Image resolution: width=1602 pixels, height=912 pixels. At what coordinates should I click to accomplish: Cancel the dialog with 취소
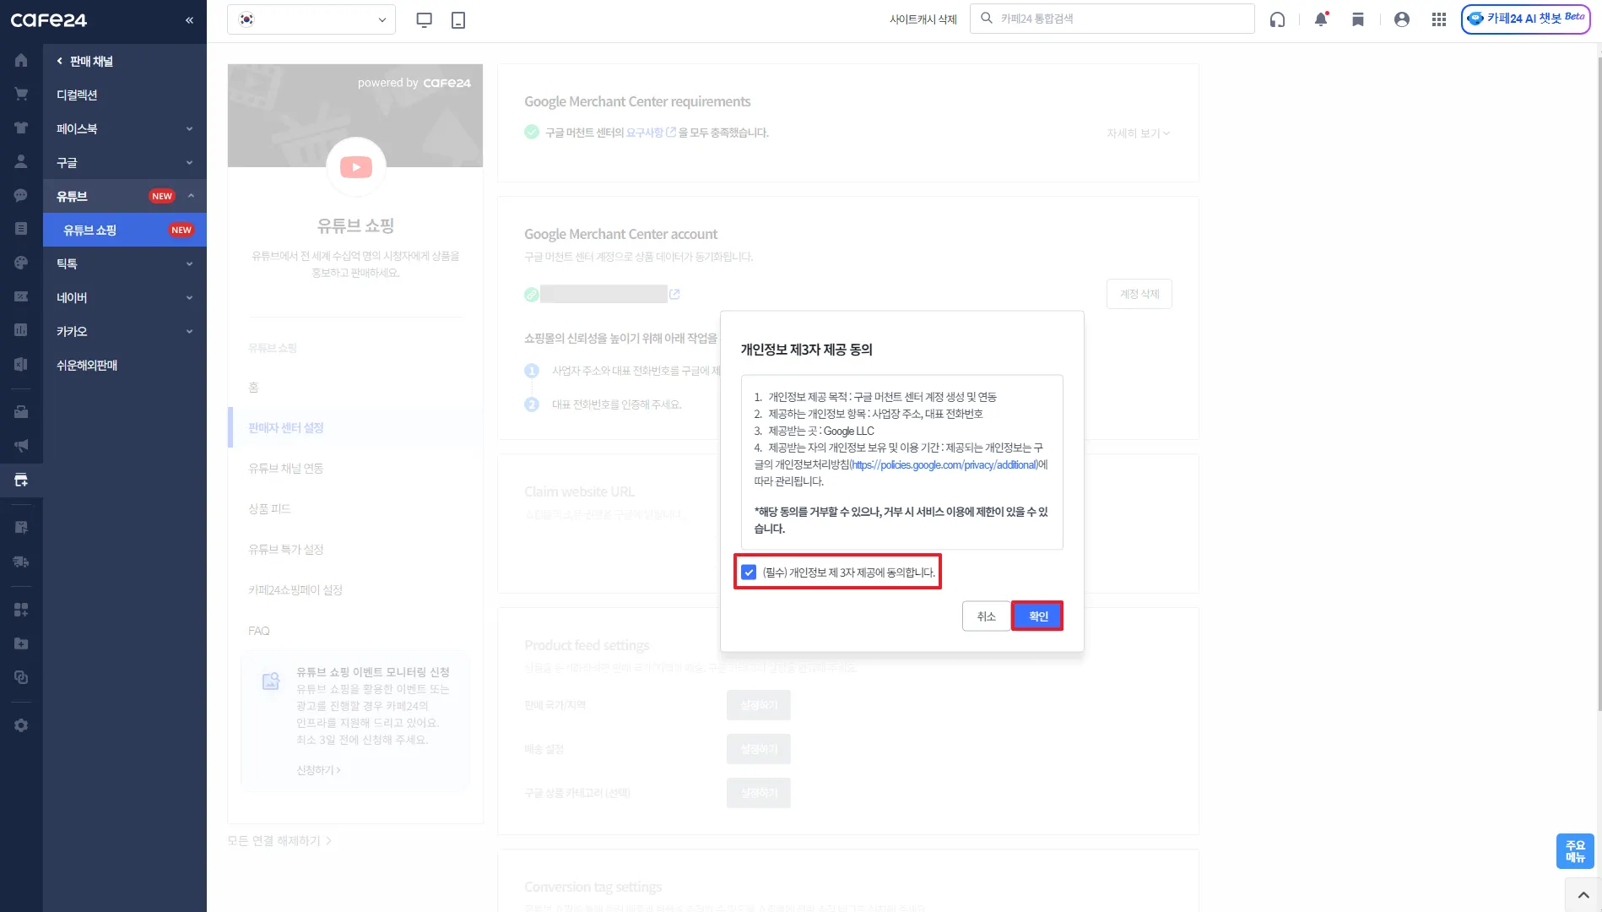coord(986,616)
